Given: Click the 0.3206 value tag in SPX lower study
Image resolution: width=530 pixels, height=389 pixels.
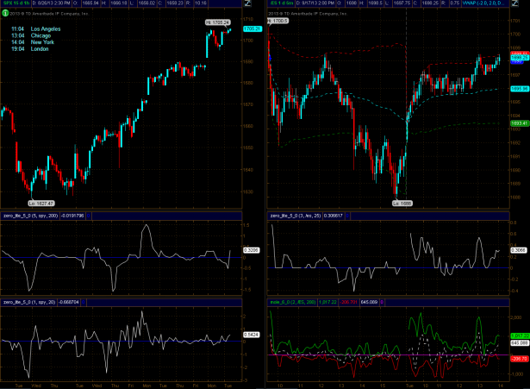Looking at the screenshot, I should tap(251, 250).
